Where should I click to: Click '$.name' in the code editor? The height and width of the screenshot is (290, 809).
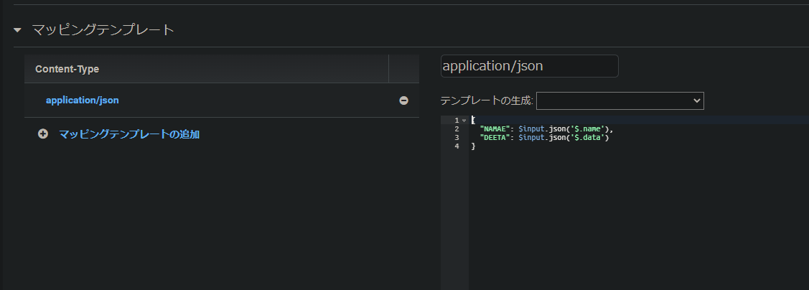(588, 129)
